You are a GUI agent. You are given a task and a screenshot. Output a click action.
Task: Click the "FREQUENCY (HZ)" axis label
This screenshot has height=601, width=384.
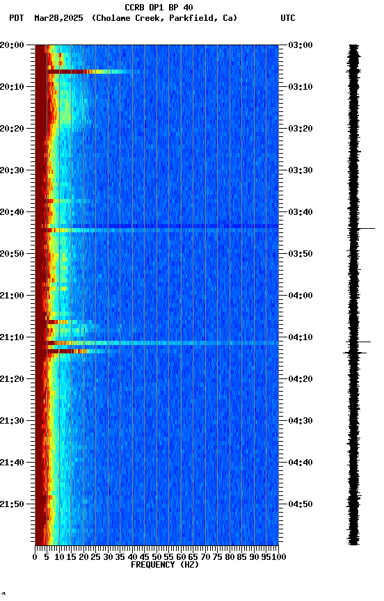pyautogui.click(x=165, y=565)
